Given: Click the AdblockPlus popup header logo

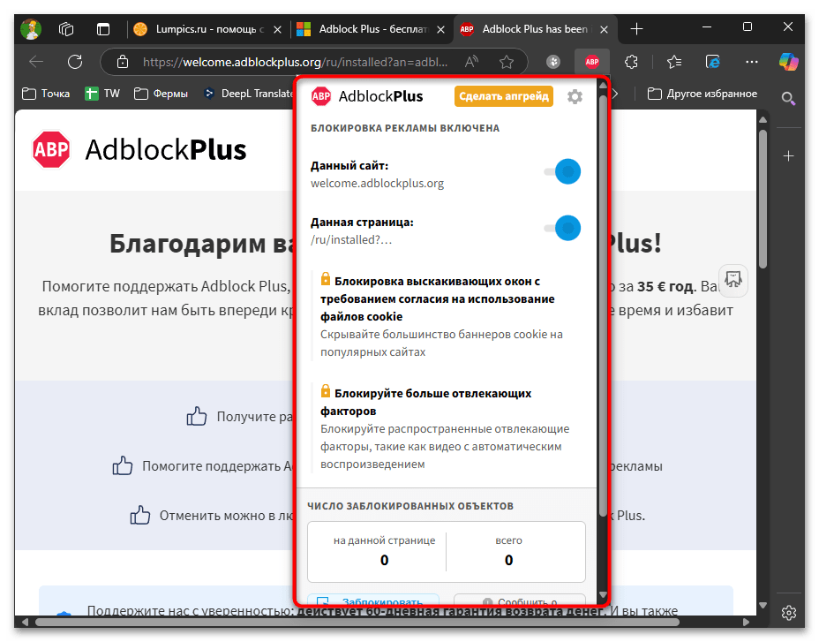Looking at the screenshot, I should 366,96.
